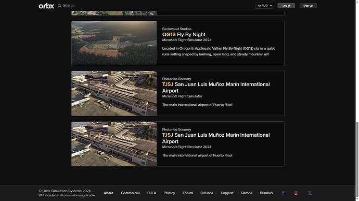Open the Refunds footer link
The height and width of the screenshot is (201, 359).
[207, 193]
